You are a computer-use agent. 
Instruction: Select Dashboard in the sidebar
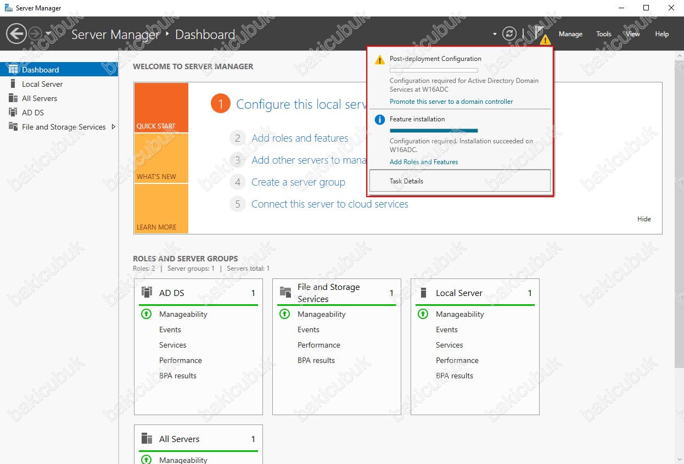click(59, 70)
